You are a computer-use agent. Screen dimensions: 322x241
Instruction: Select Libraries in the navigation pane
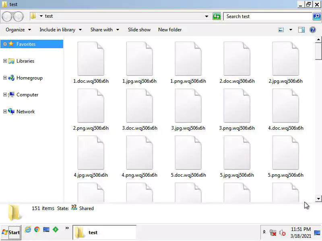[25, 61]
